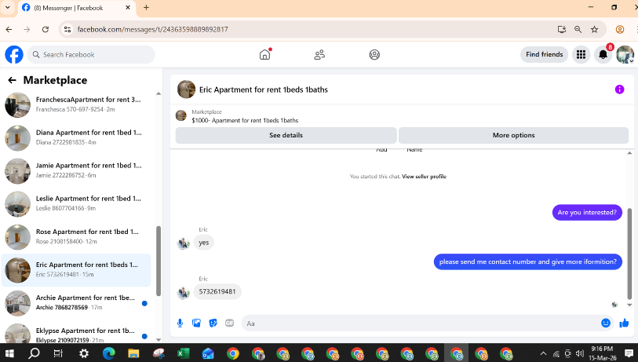Viewport: 638px width, 362px height.
Task: Open Diana Apartment for rent chat
Action: click(x=76, y=137)
